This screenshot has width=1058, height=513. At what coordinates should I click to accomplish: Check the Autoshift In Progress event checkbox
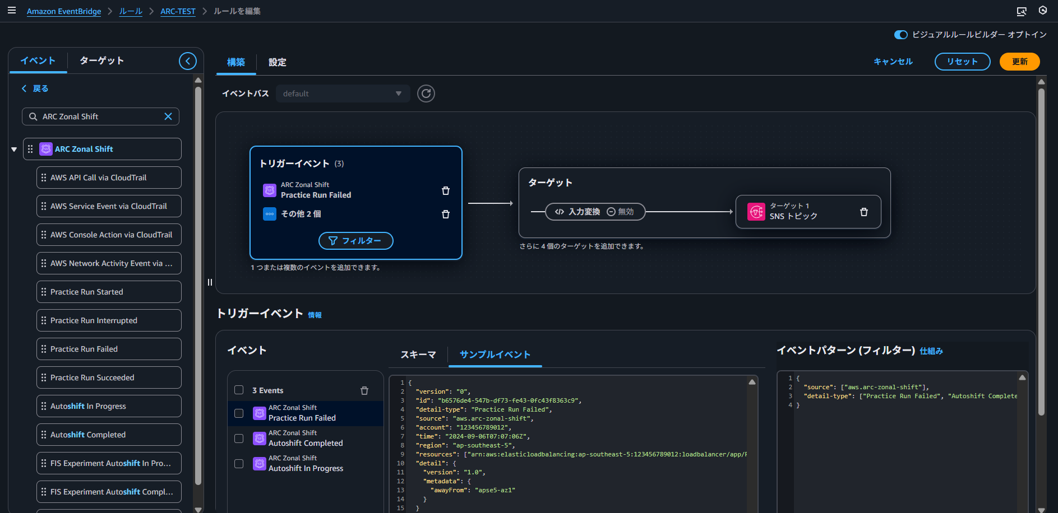[x=239, y=464]
